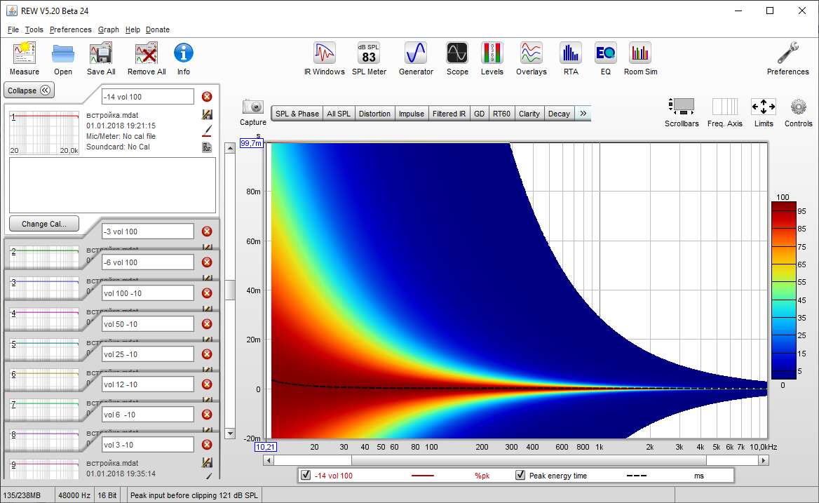This screenshot has width=819, height=503.
Task: Remove the vol 6 -10 measurement
Action: 207,415
